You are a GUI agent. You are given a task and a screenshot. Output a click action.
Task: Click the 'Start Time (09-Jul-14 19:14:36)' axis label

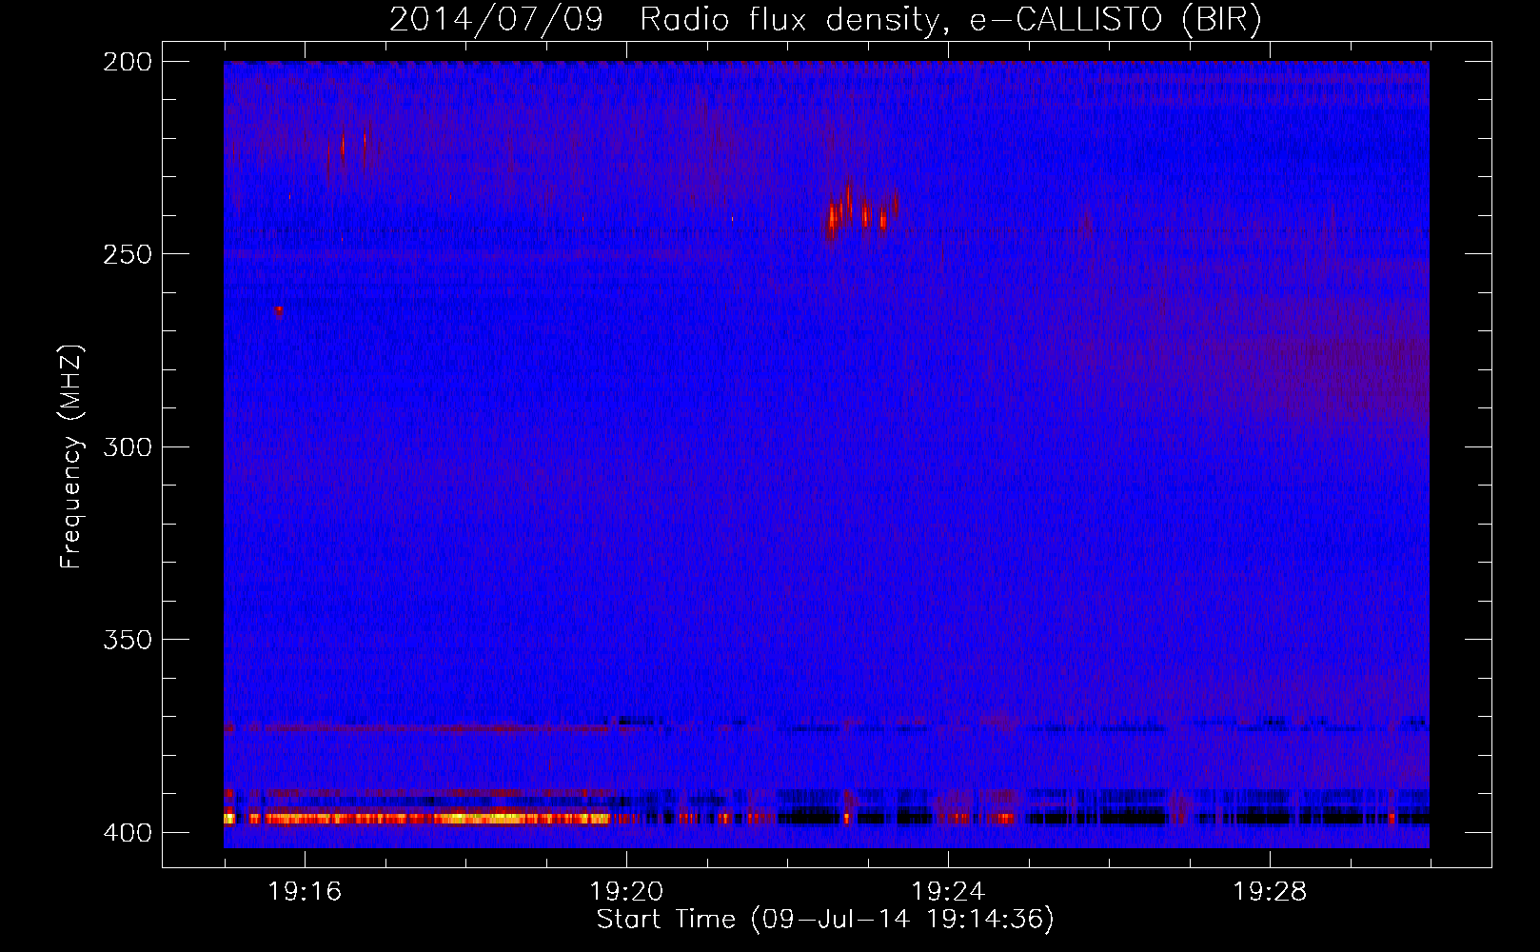click(x=825, y=920)
